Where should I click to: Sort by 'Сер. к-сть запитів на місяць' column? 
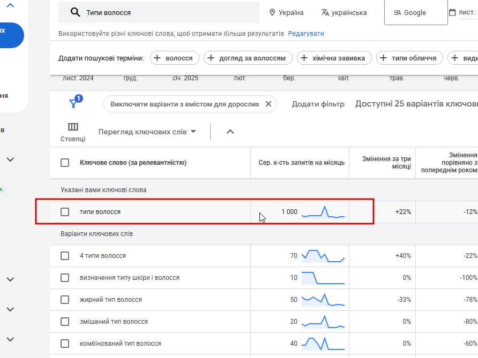[301, 163]
